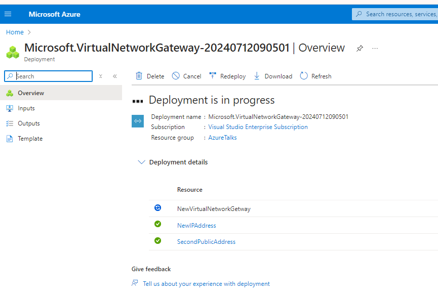Open the hamburger portal menu

(8, 14)
